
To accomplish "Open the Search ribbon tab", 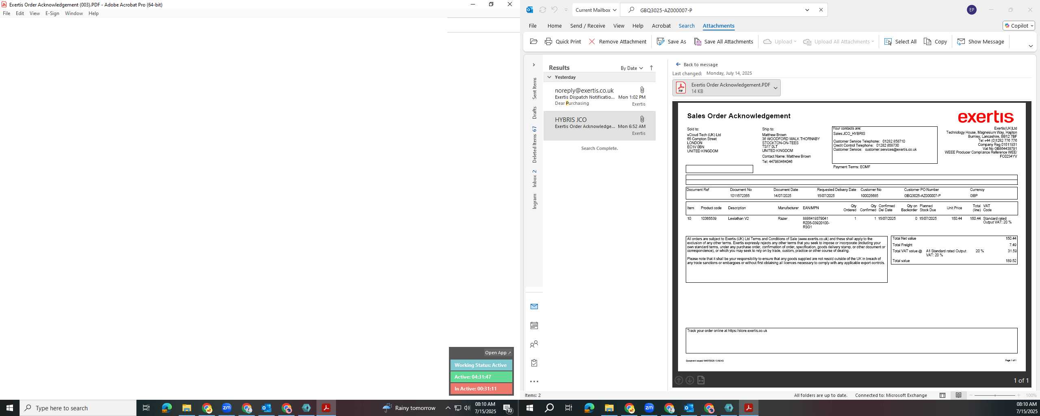I will (687, 26).
